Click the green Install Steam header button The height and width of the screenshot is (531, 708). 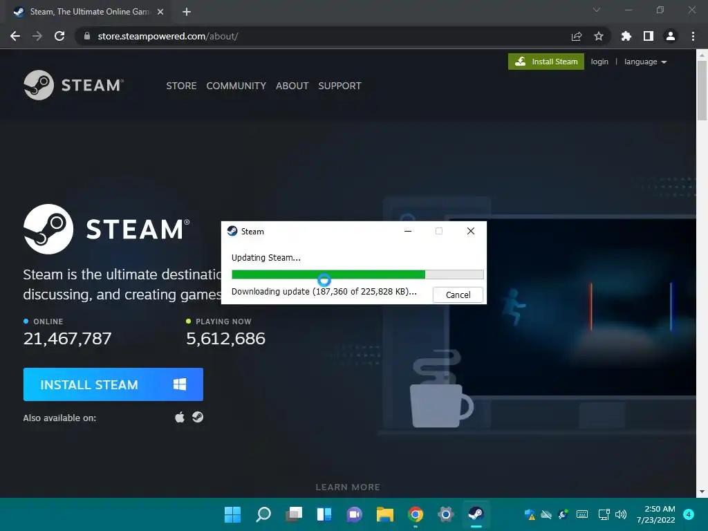(546, 62)
